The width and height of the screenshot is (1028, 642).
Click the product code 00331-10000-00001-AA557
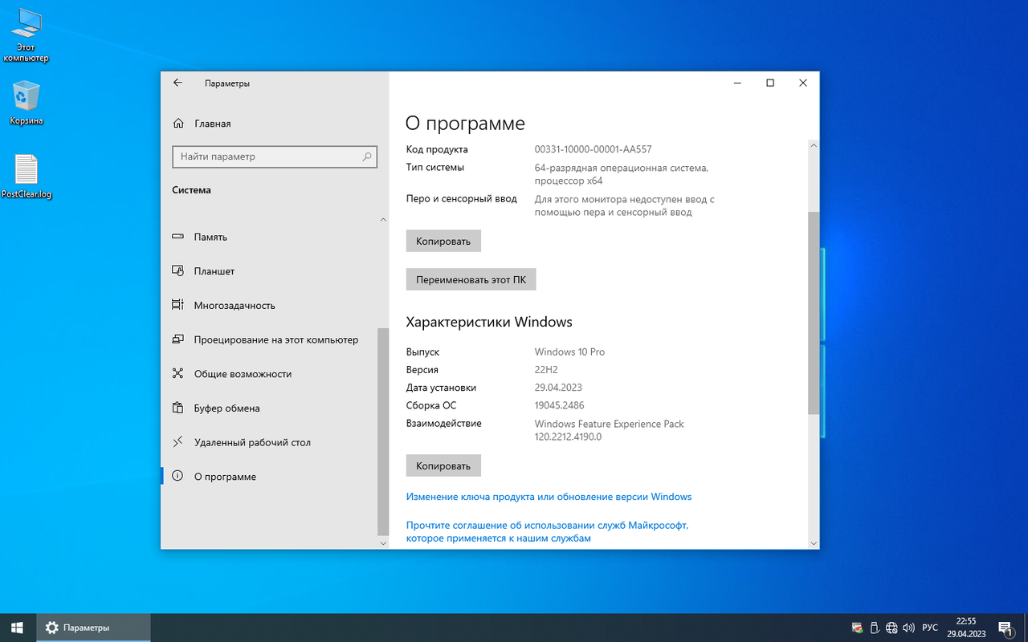tap(593, 149)
